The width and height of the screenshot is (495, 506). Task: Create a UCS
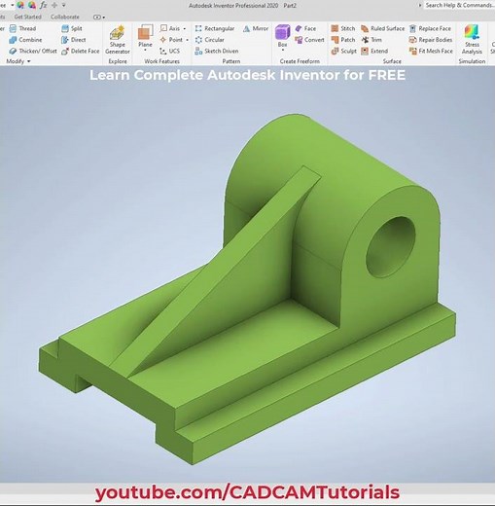click(x=169, y=51)
